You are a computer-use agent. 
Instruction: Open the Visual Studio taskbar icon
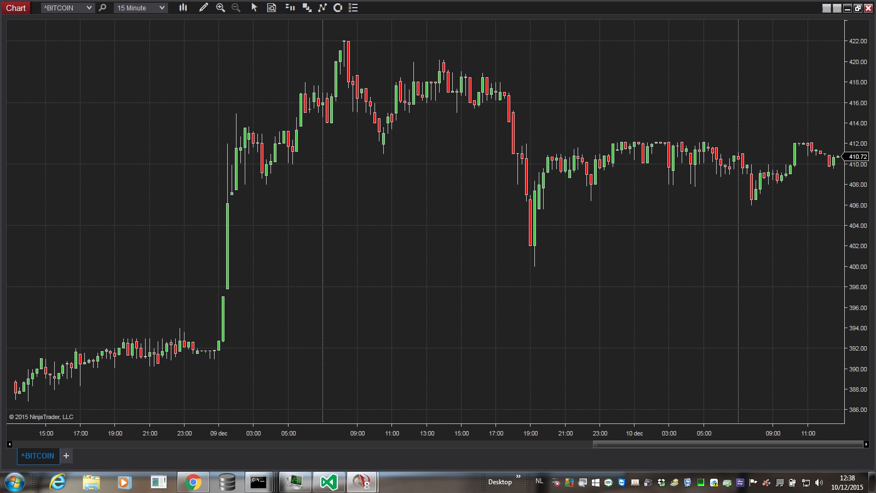pos(328,482)
